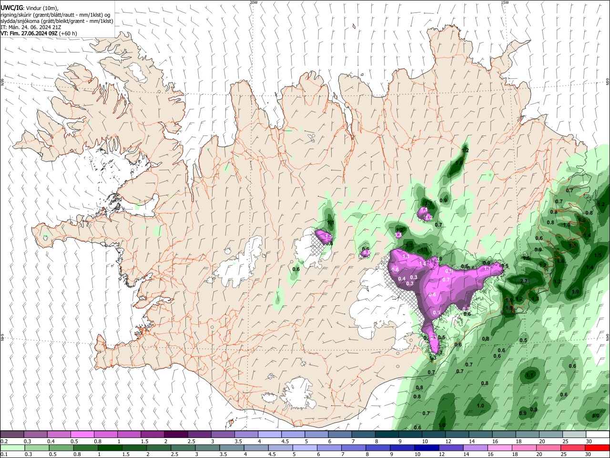610x458 pixels.
Task: Pick the dark teal 8–9 swatch in top legend row
Action: tap(387, 435)
